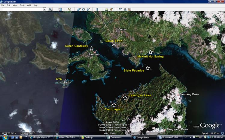Show the Ruler tool
Image resolution: width=225 pixels, height=140 pixels.
(97, 9)
